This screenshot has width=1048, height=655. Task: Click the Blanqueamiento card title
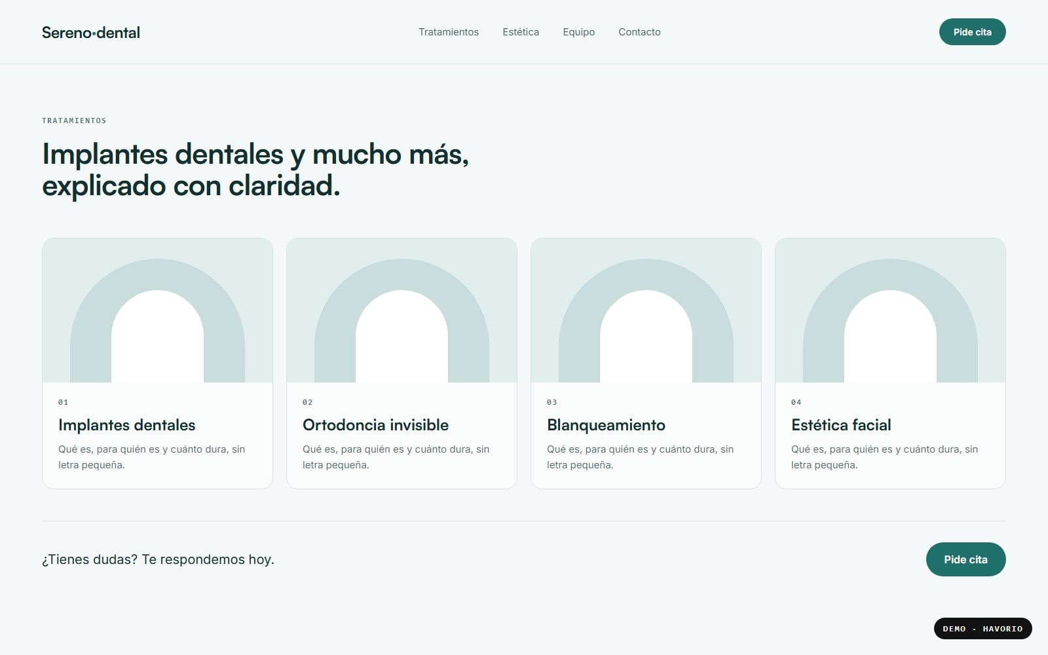(606, 425)
